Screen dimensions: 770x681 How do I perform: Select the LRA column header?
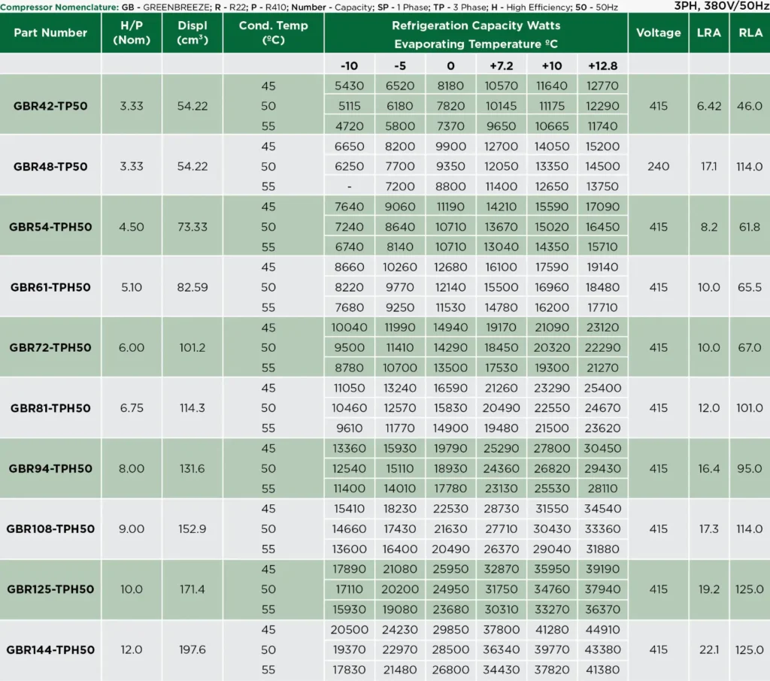709,33
